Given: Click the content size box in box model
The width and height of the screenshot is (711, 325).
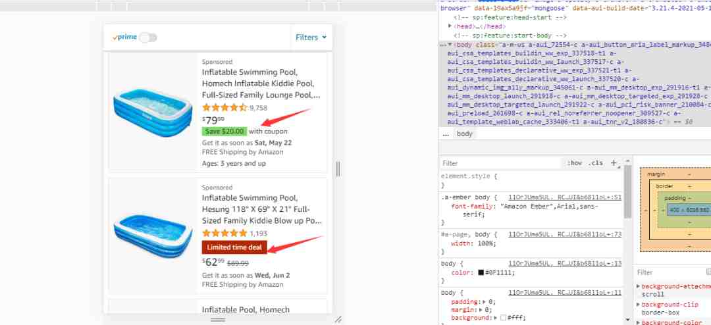Looking at the screenshot, I should [x=689, y=210].
